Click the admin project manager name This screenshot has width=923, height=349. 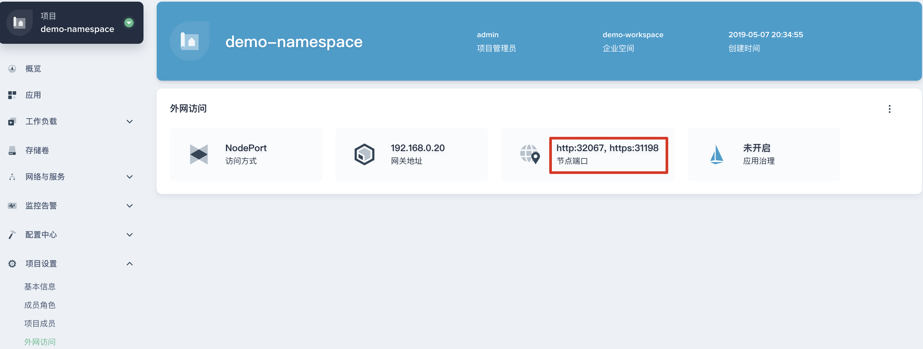click(x=487, y=35)
